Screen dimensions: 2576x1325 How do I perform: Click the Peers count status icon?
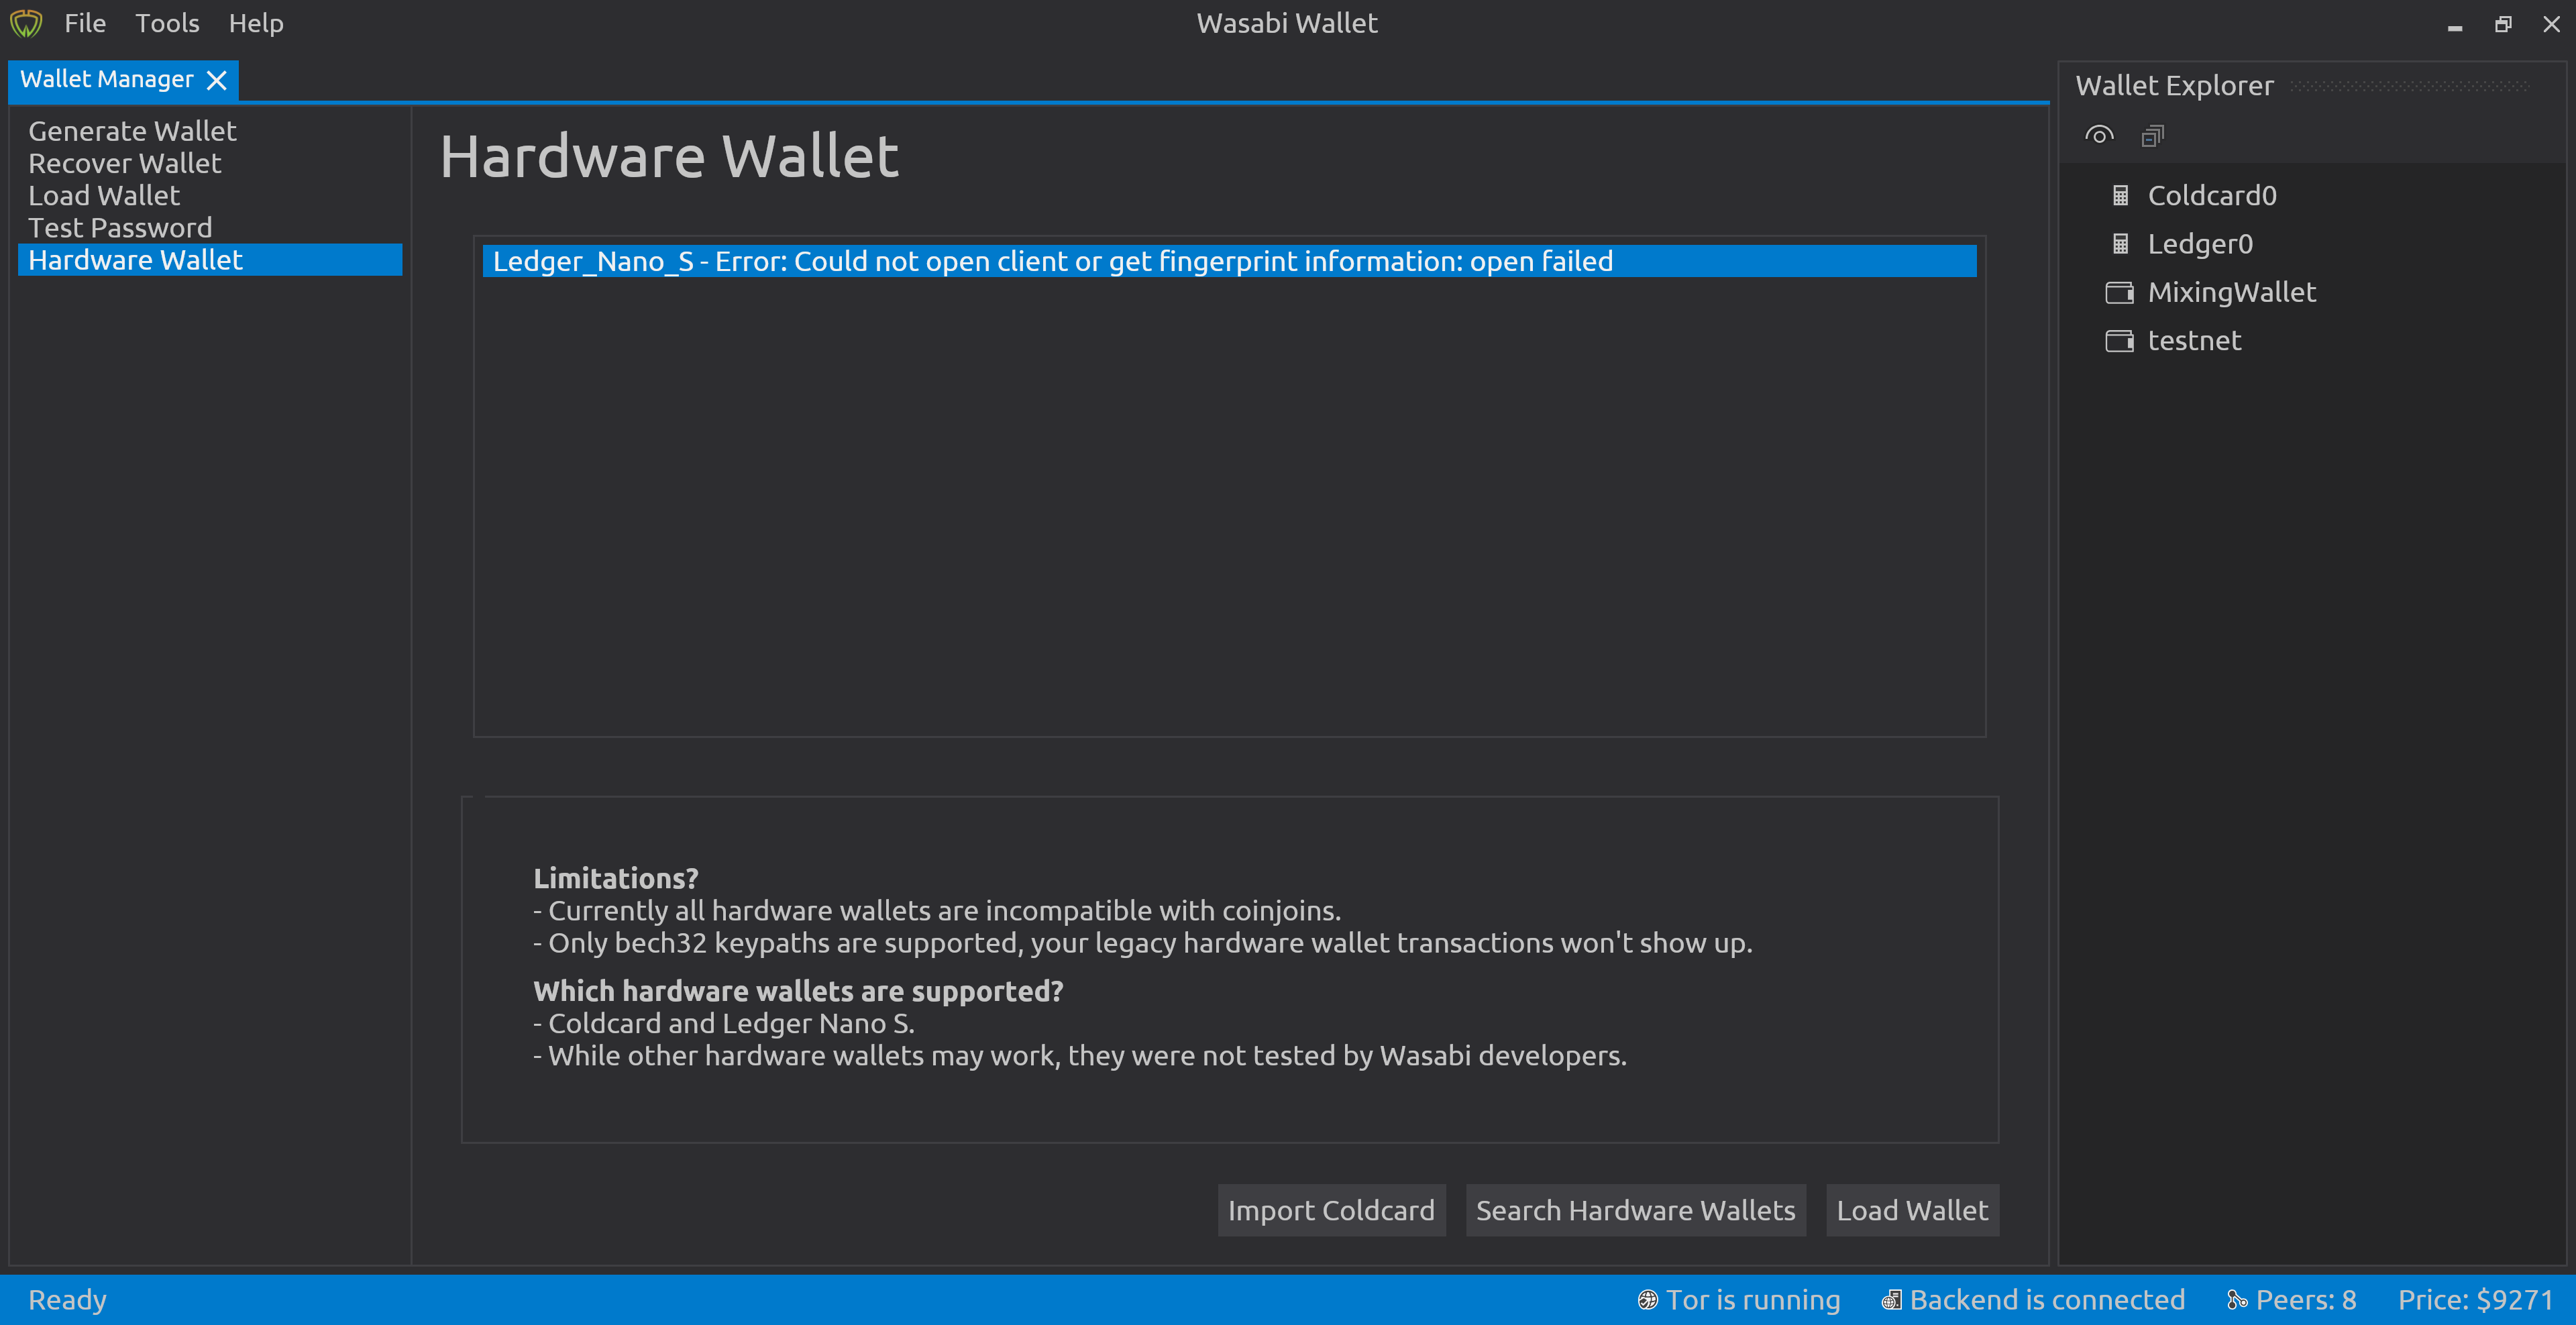tap(2237, 1300)
